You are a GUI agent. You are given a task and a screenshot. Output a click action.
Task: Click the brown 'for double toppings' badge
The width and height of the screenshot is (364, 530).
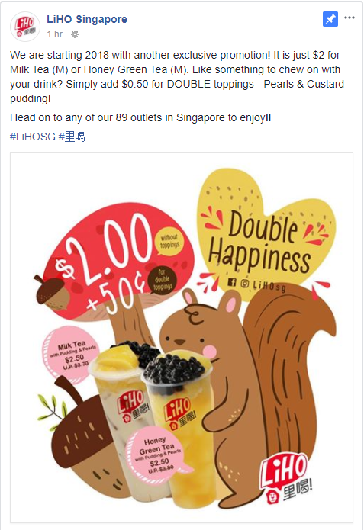[x=163, y=281]
